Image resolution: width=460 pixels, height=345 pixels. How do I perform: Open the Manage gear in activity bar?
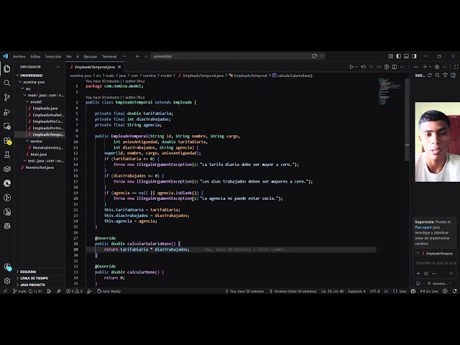tap(7, 281)
